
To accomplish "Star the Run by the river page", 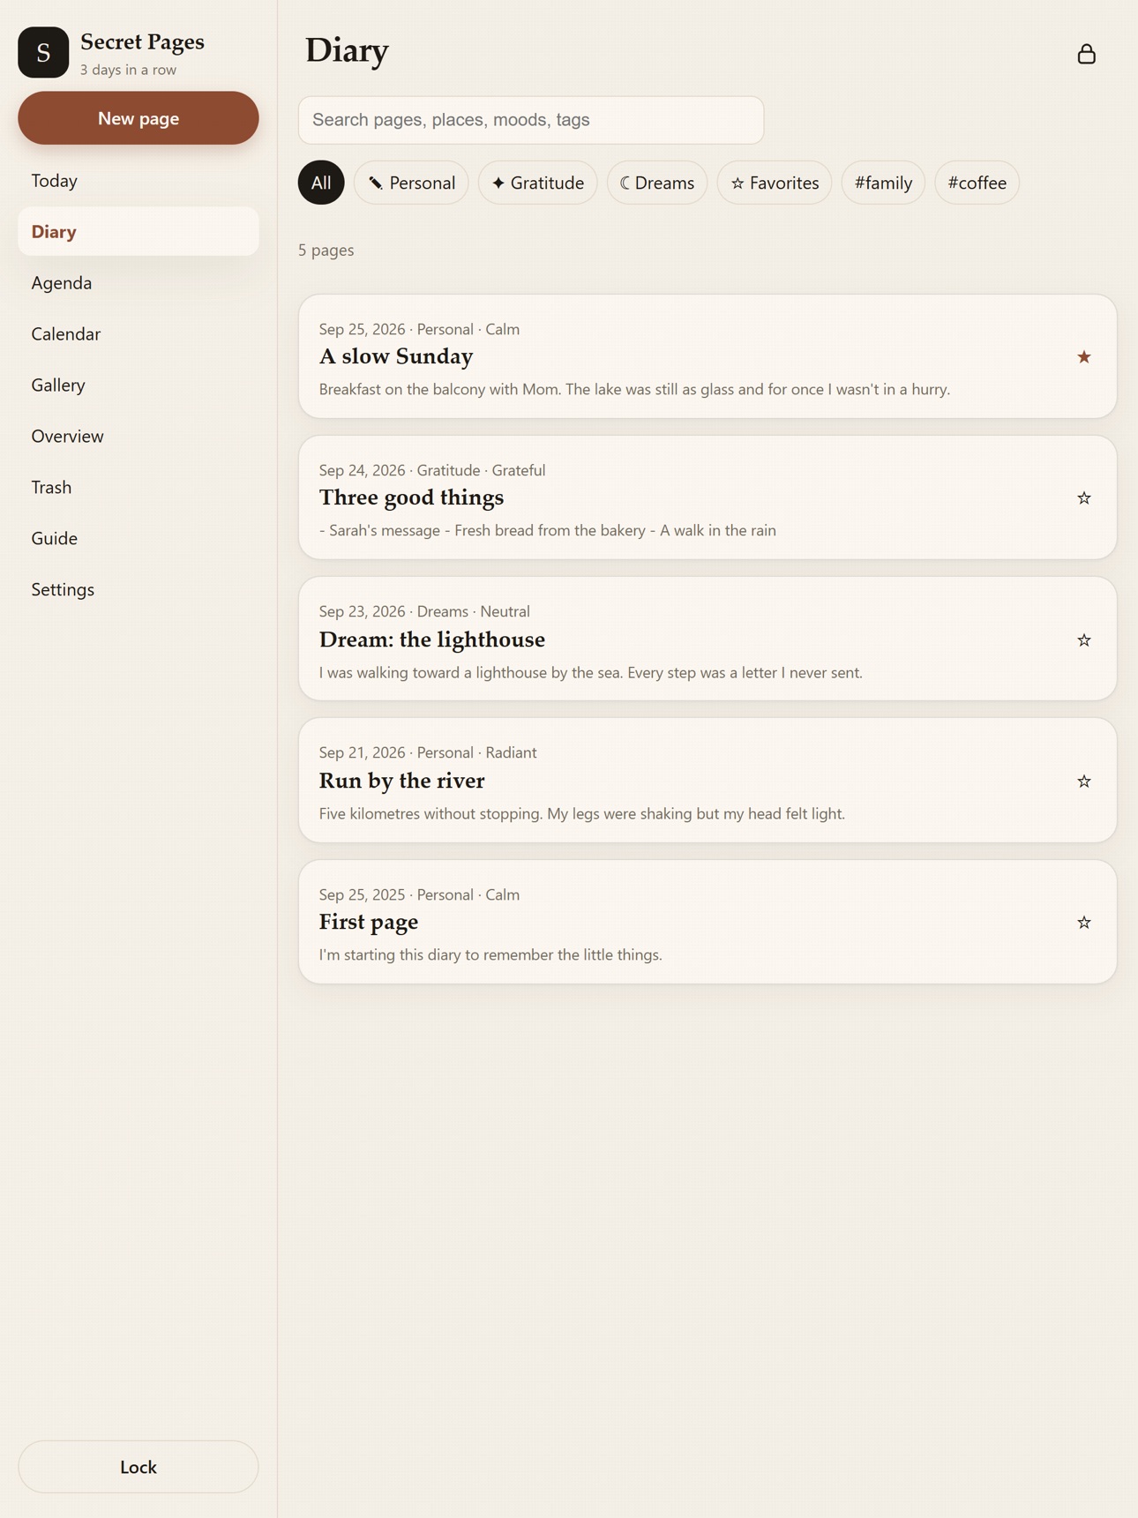I will click(x=1083, y=781).
